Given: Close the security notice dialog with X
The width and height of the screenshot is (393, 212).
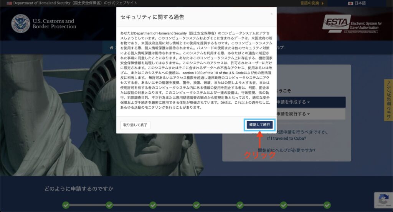Looking at the screenshot, I should [x=272, y=14].
